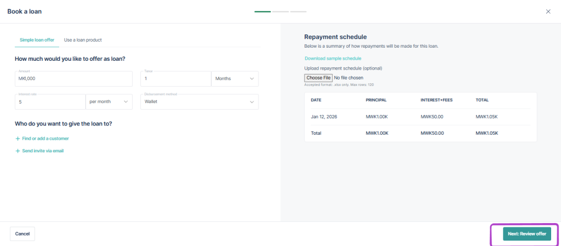The image size is (561, 246).
Task: Select the Interest rate input field
Action: 50,102
